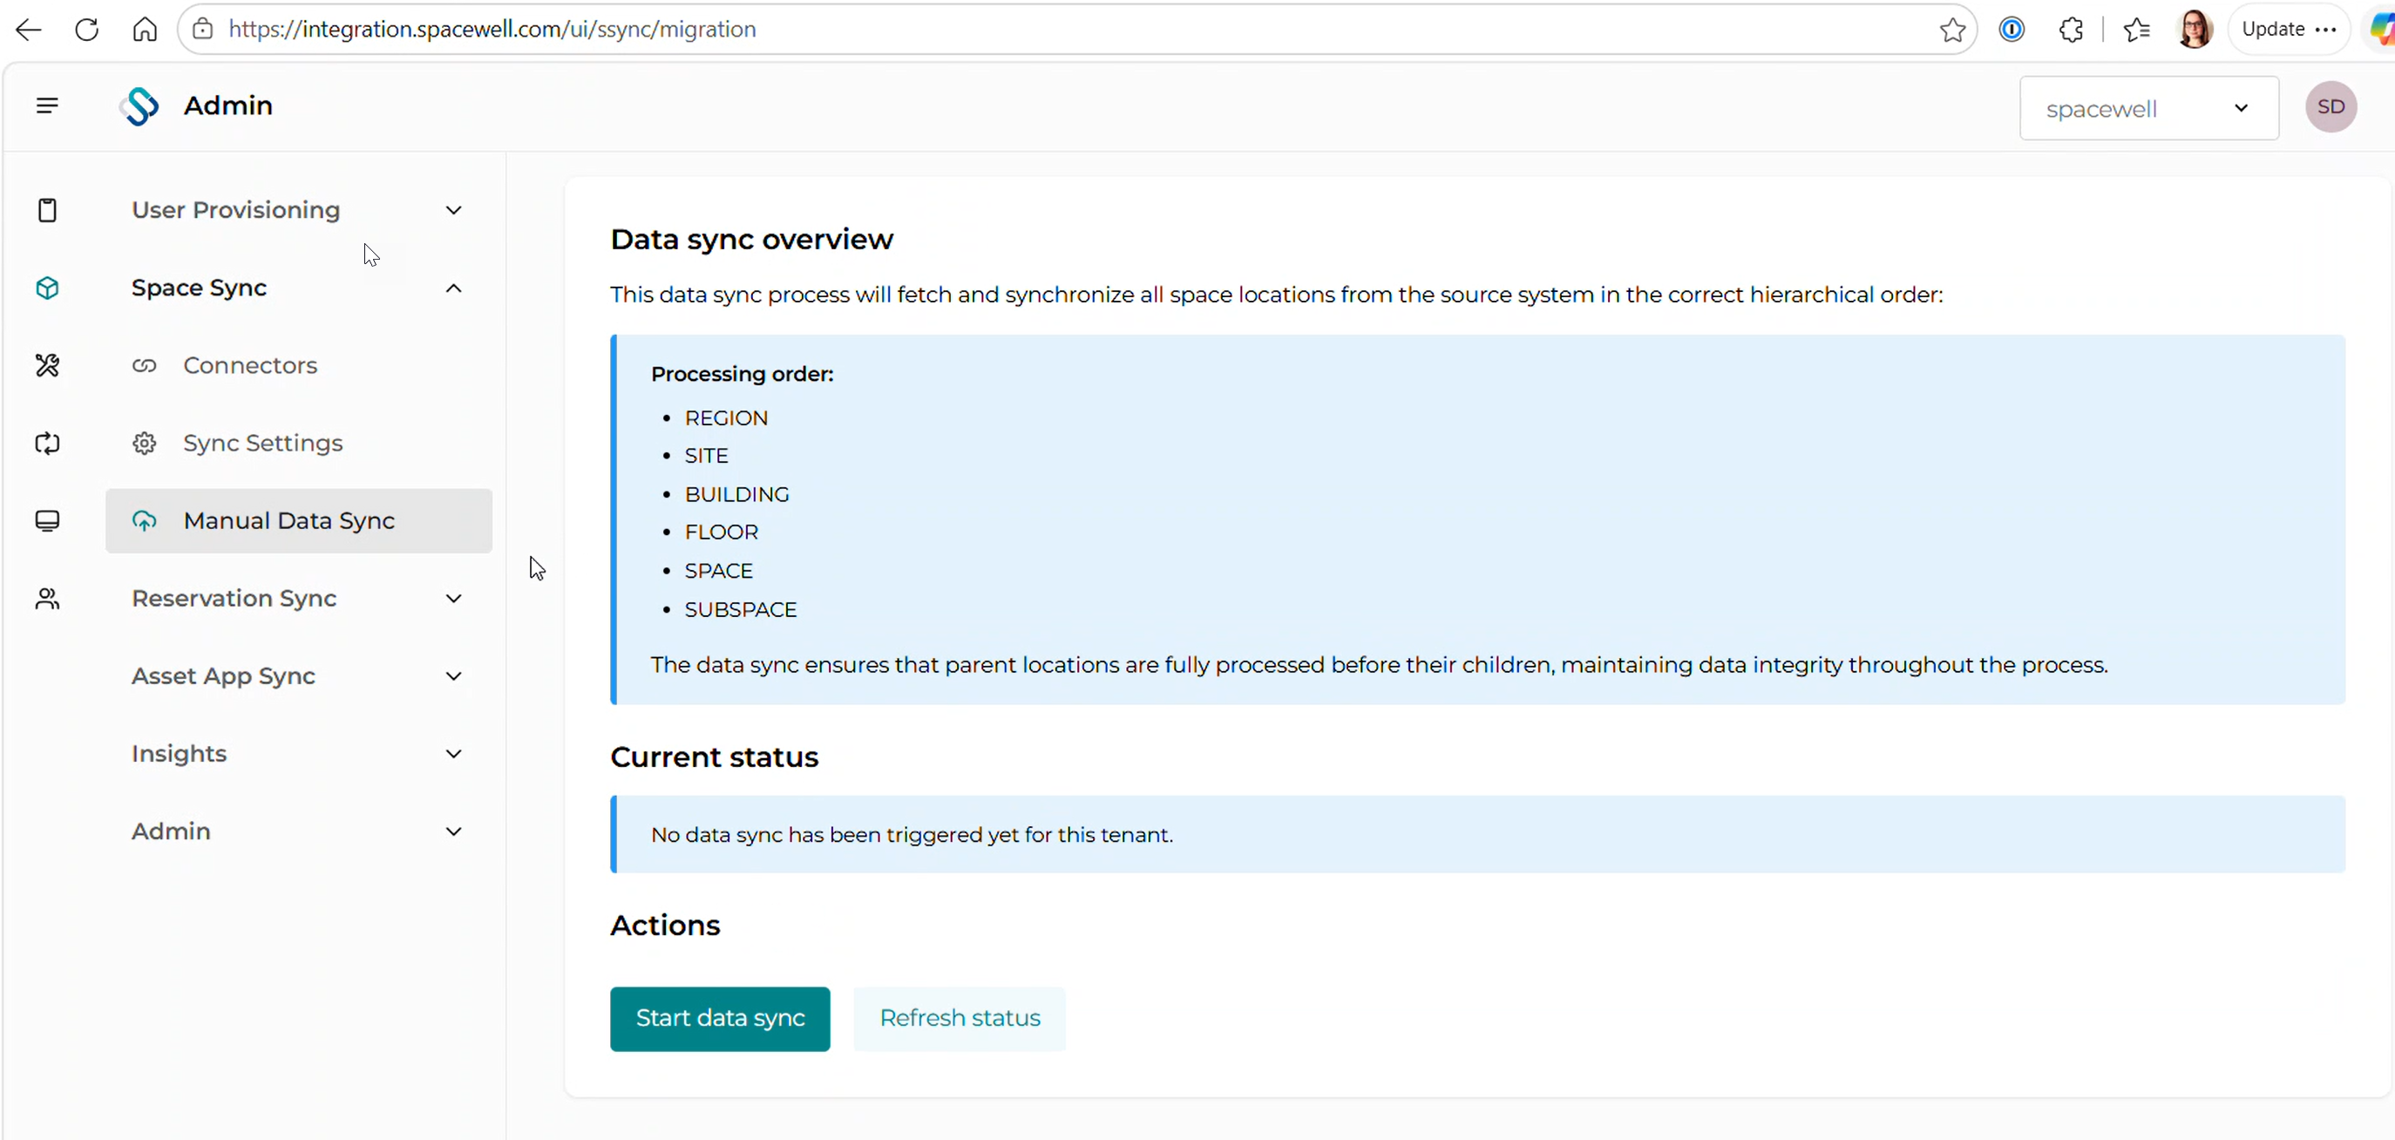The image size is (2395, 1140).
Task: Click the sync arrows icon in the sidebar rail
Action: pos(47,444)
